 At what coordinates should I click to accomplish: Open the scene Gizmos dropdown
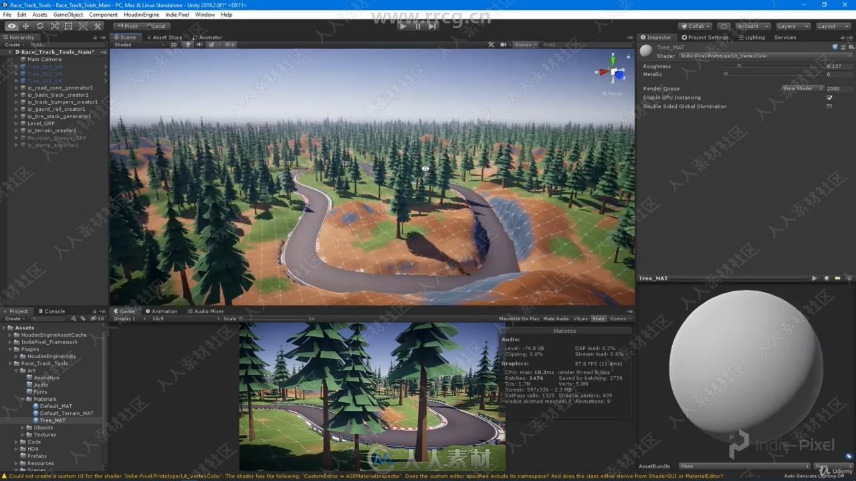point(525,45)
